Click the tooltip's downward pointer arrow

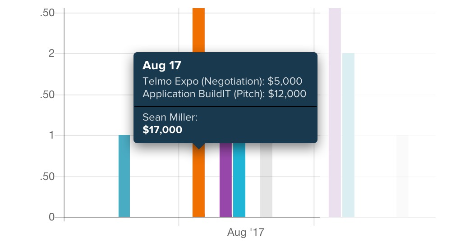[x=198, y=146]
